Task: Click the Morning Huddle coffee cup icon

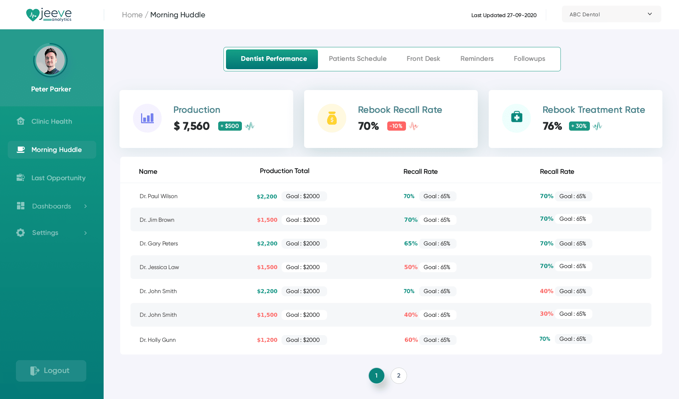Action: pyautogui.click(x=21, y=150)
